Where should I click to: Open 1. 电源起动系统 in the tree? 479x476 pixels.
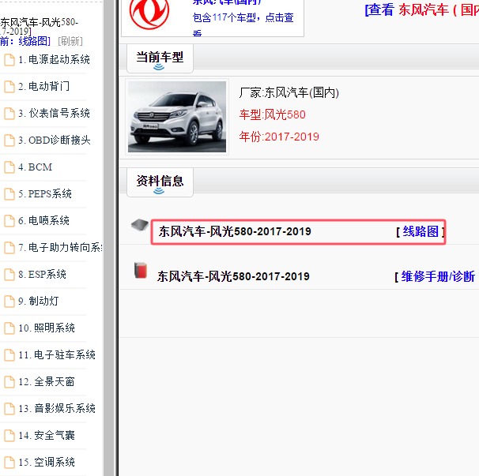(x=54, y=59)
